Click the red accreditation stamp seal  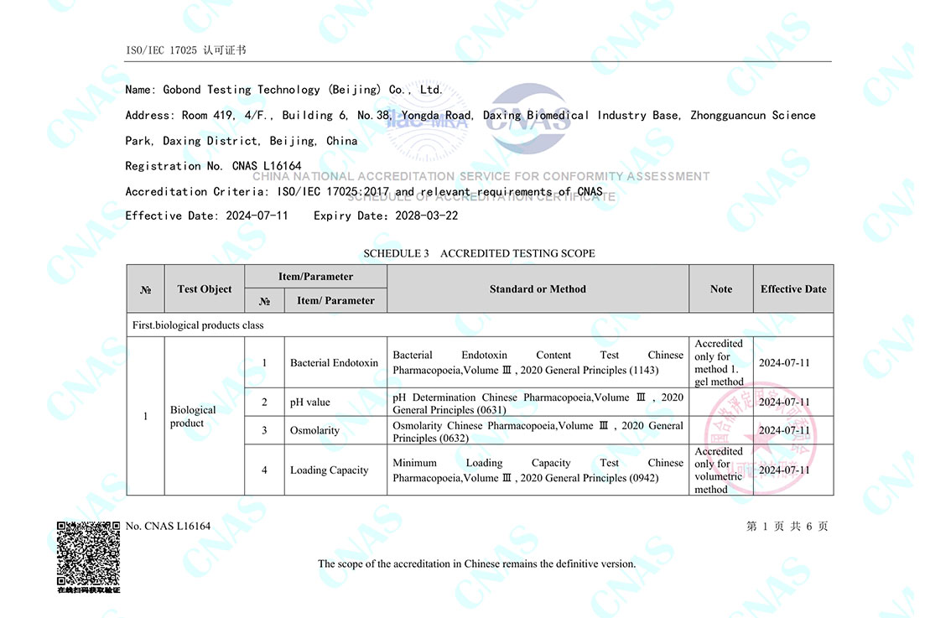point(760,438)
